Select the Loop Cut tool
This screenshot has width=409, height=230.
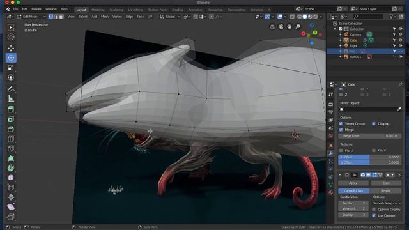[11, 139]
